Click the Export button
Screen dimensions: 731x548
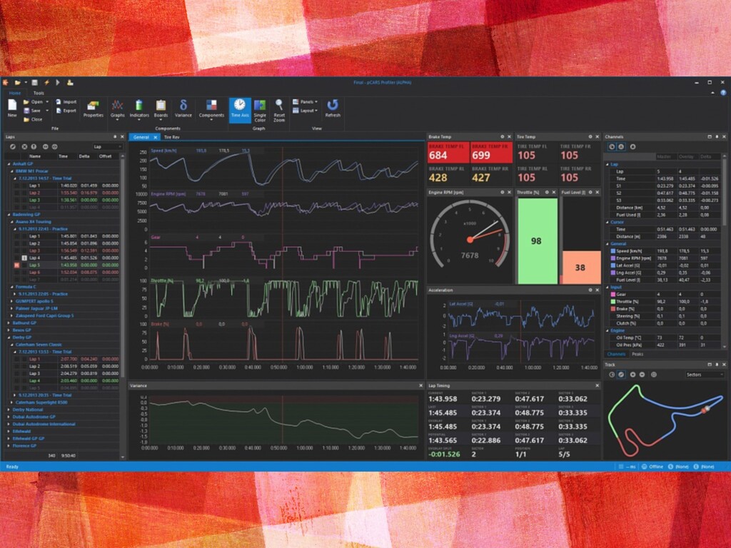[x=66, y=111]
